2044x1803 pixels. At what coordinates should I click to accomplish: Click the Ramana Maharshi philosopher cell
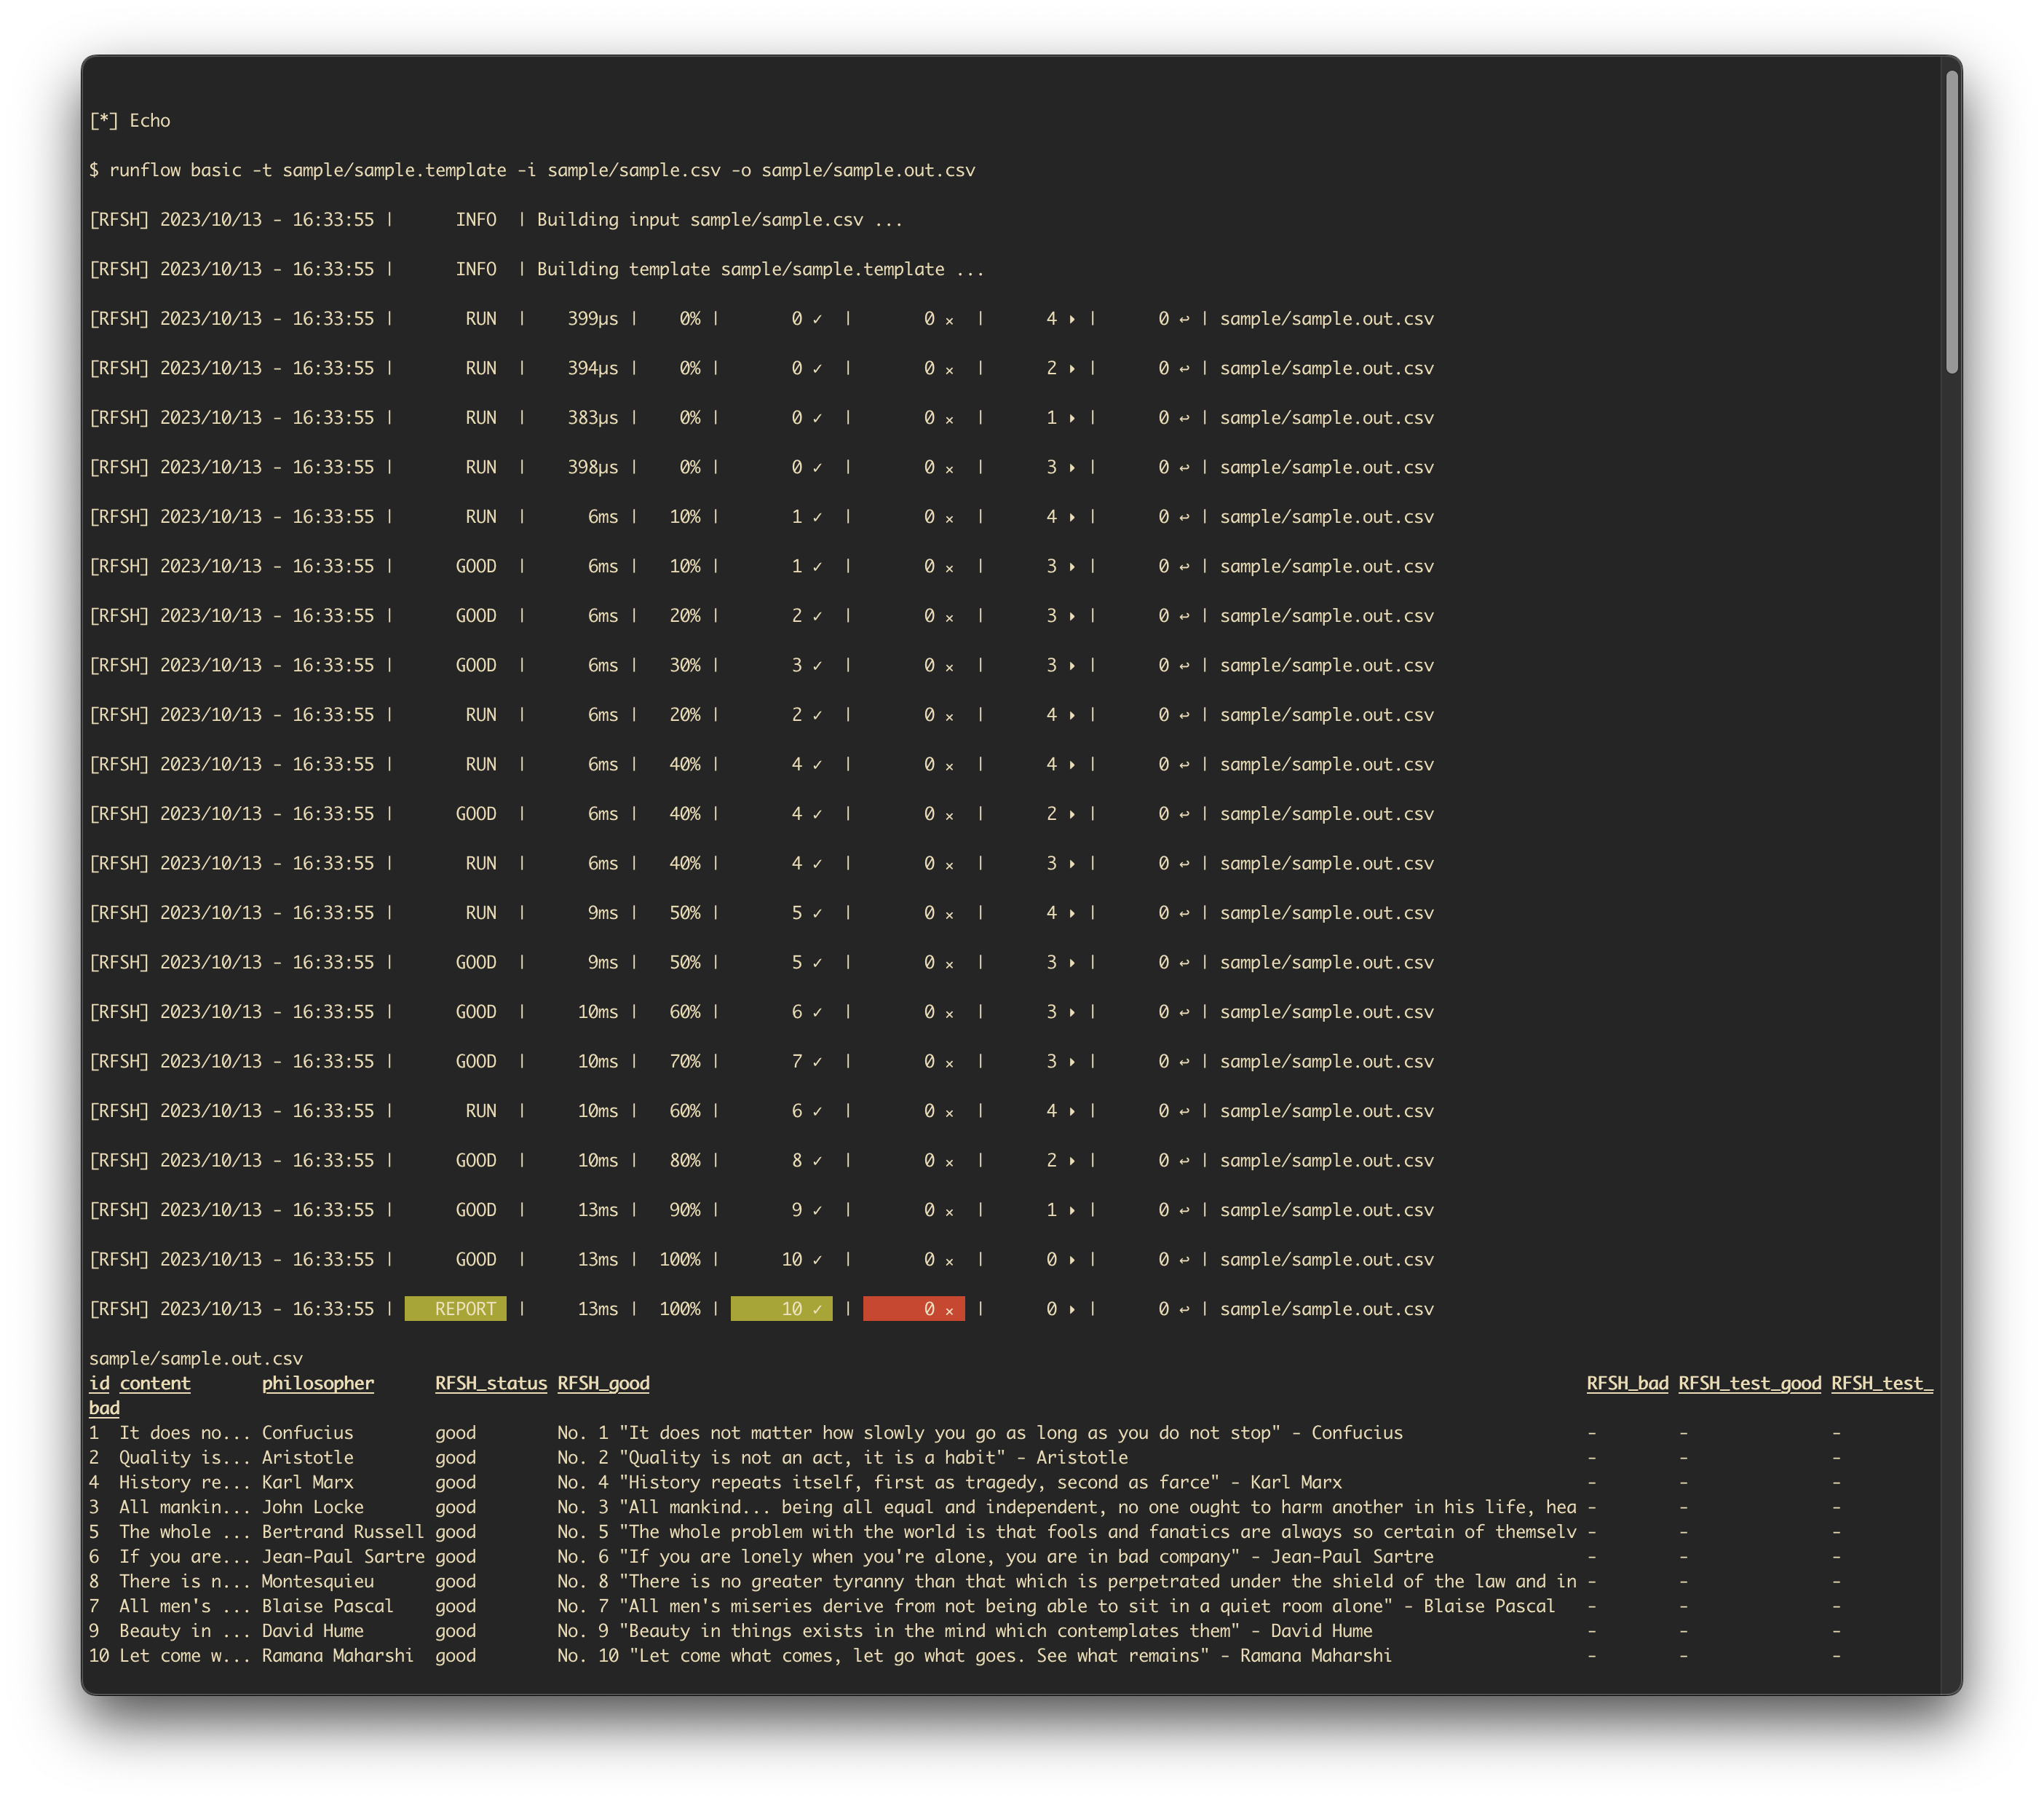pyautogui.click(x=337, y=1655)
